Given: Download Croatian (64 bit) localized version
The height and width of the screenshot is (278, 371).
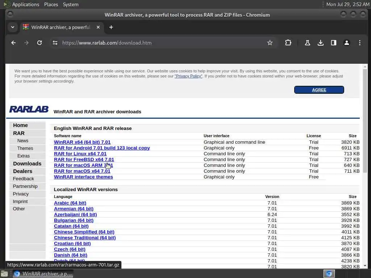Looking at the screenshot, I should coord(72,244).
